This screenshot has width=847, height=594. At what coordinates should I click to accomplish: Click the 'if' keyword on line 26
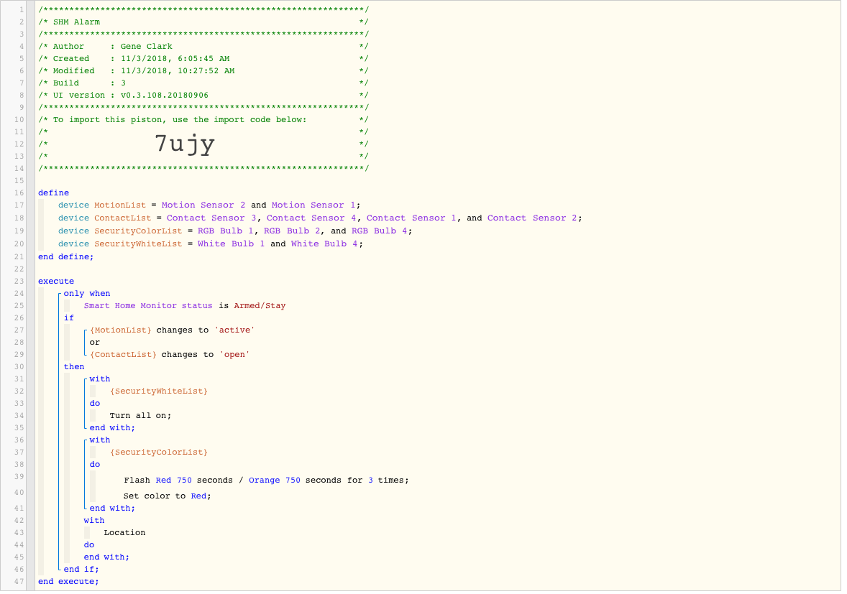pos(68,318)
